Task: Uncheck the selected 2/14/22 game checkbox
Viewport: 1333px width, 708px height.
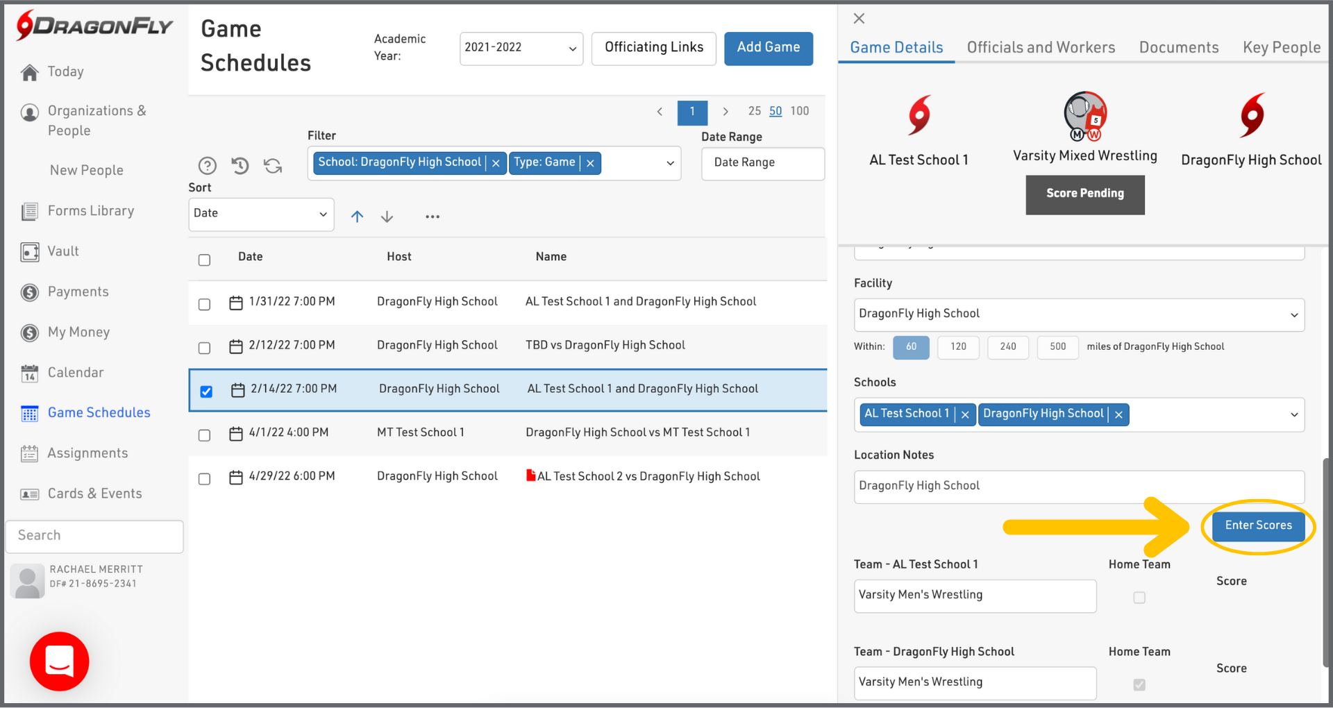Action: click(206, 391)
